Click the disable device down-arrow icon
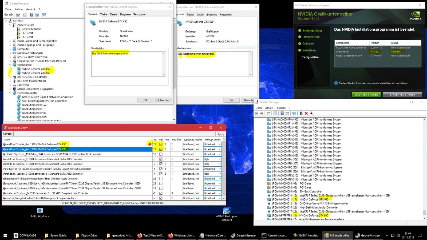The height and width of the screenshot is (240, 427). 311,113
